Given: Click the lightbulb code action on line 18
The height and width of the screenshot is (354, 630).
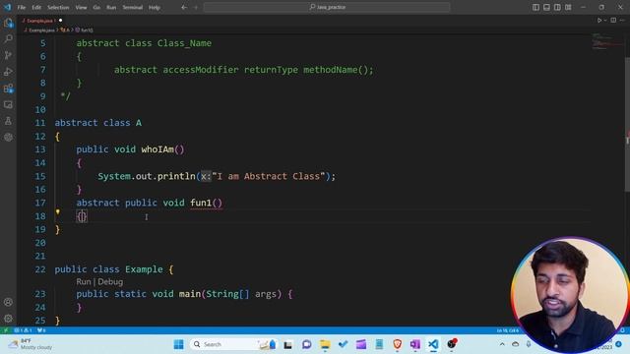Looking at the screenshot, I should [x=58, y=212].
